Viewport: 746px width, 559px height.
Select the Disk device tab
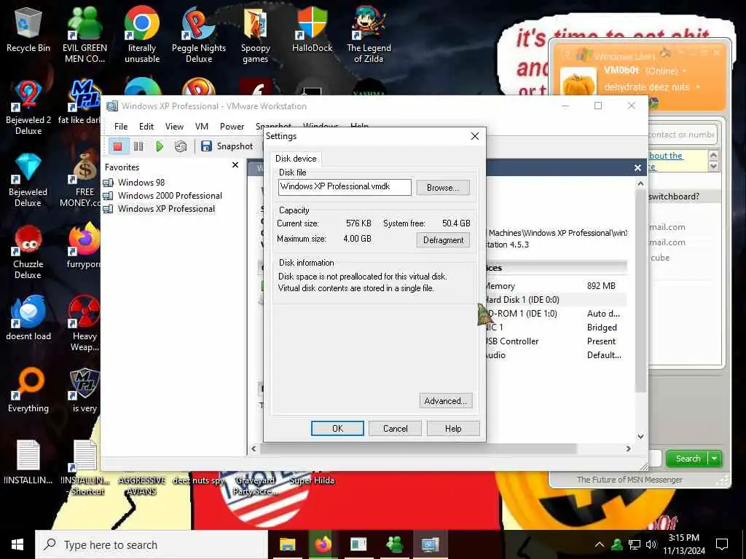tap(296, 159)
